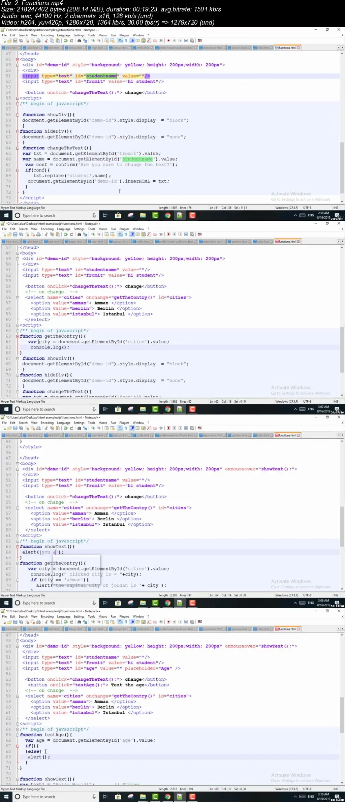Click the Folder as workspace icon in the 3:10 AM frame
The image size is (345, 802).
click(x=155, y=622)
